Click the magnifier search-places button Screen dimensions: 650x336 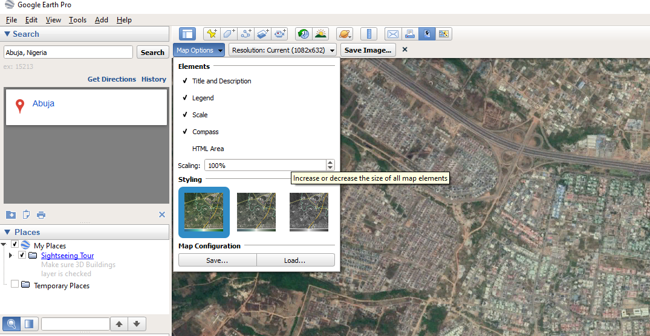click(x=11, y=323)
